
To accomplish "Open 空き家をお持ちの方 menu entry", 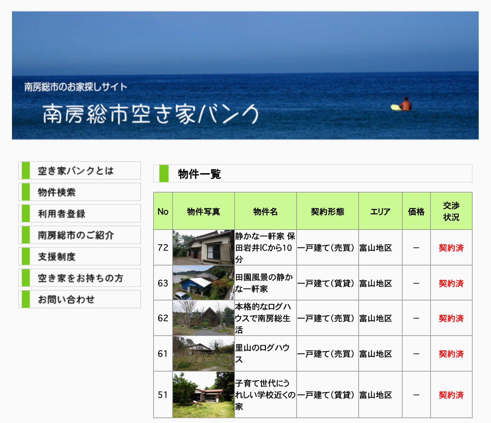I will pyautogui.click(x=80, y=278).
